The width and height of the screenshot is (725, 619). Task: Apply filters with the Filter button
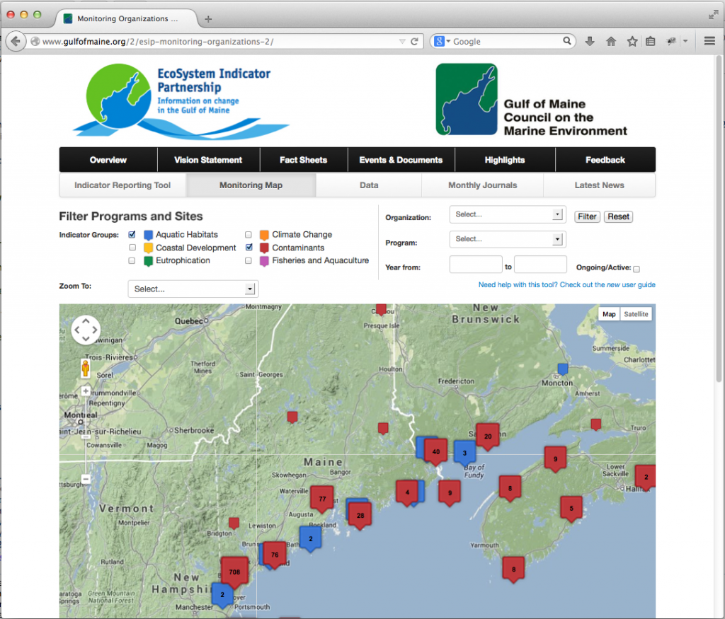click(x=587, y=216)
